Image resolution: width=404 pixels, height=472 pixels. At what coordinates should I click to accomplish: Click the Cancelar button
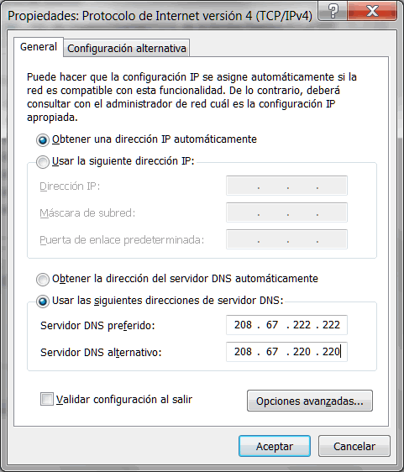(354, 446)
